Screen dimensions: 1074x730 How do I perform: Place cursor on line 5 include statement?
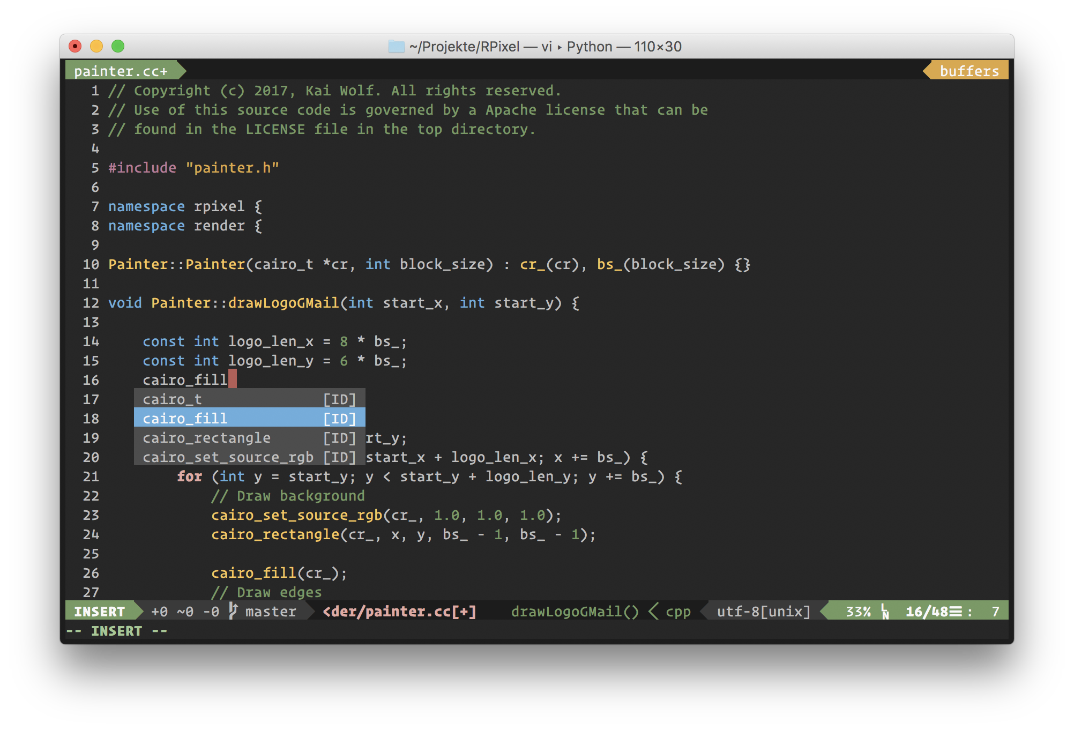(193, 168)
